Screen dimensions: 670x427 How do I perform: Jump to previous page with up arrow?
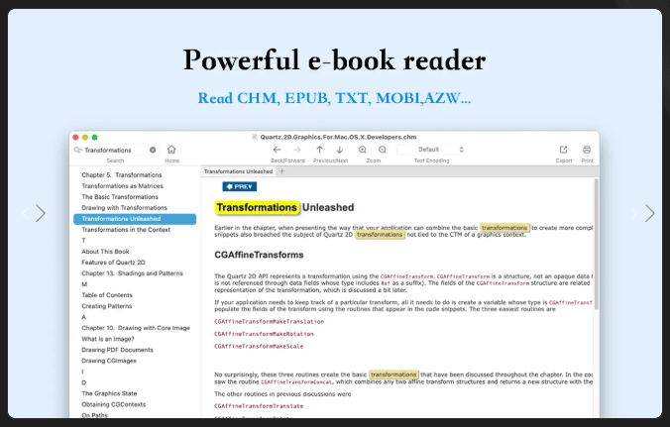click(319, 150)
